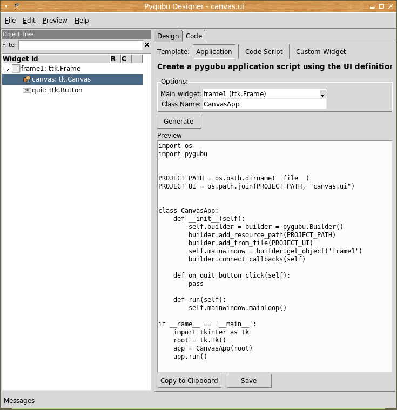The image size is (397, 410).
Task: Choose the Code Script template
Action: click(x=264, y=52)
